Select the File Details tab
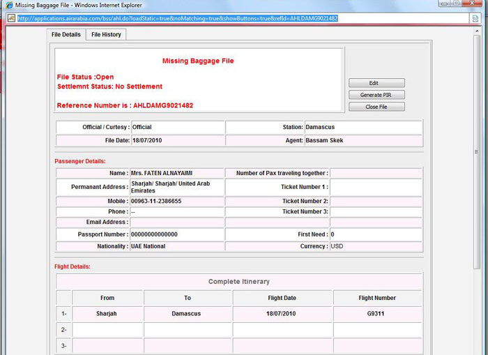488x355 pixels. tap(67, 35)
